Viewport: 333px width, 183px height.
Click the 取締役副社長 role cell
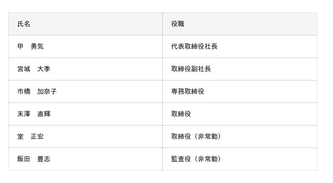tap(191, 69)
